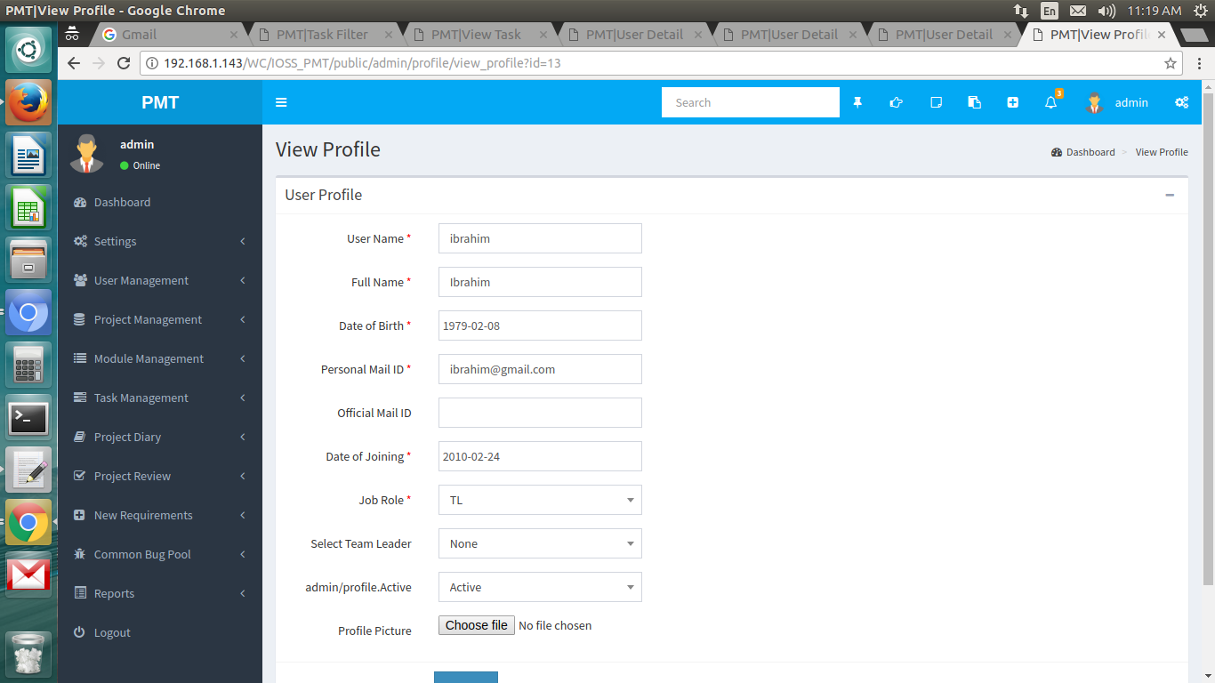Open the Trash from the launcher
This screenshot has height=683, width=1215.
[x=28, y=655]
